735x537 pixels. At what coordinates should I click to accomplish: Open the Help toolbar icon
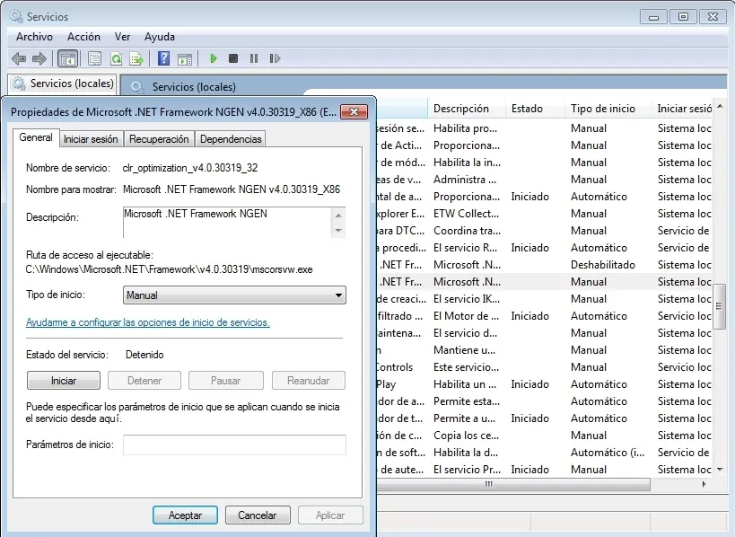[163, 58]
